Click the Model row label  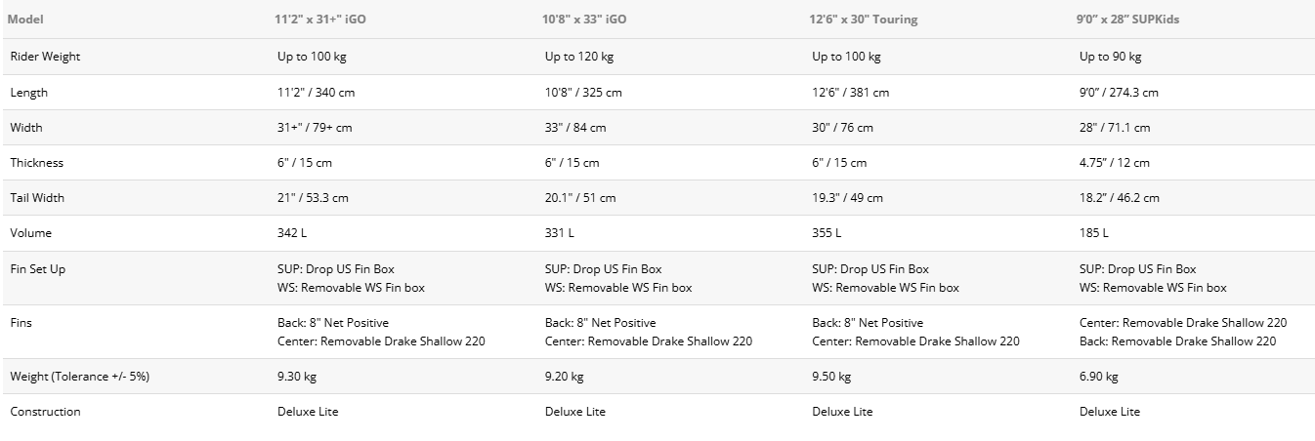click(x=25, y=20)
